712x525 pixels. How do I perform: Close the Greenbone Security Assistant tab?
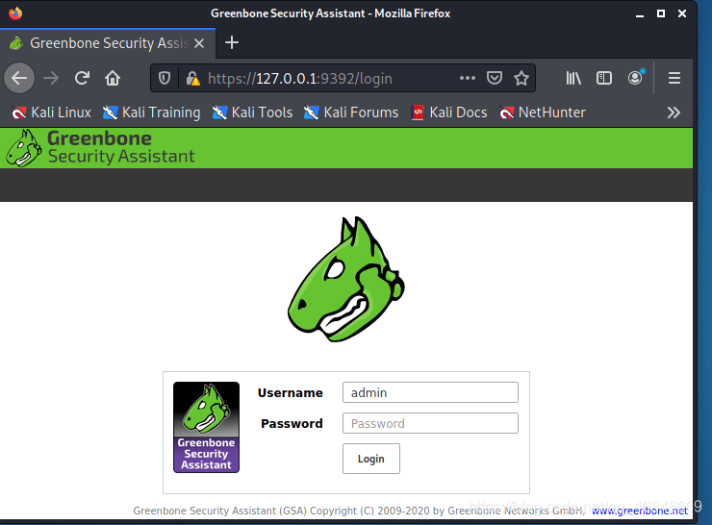(x=199, y=43)
